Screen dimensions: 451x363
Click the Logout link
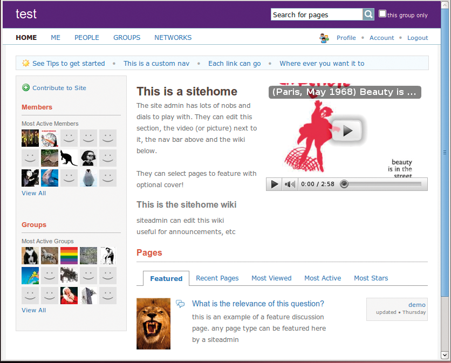418,38
